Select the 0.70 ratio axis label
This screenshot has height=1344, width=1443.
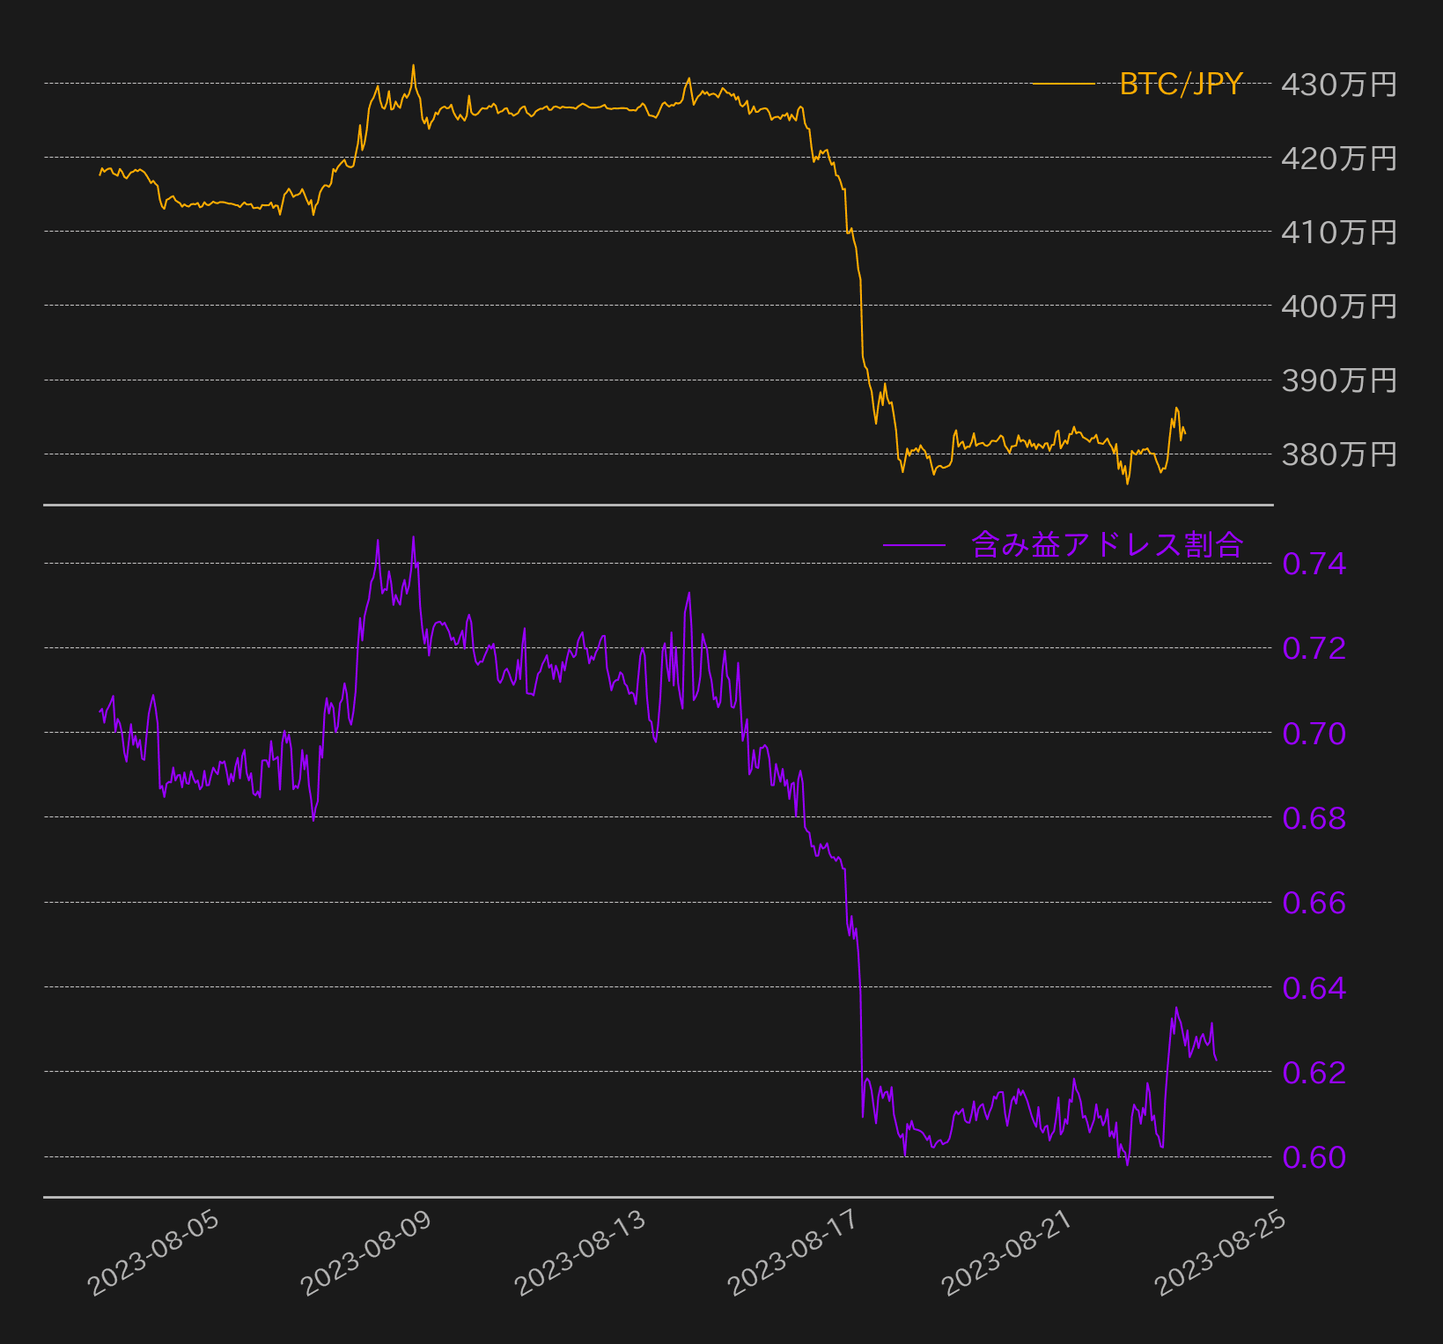click(x=1314, y=733)
